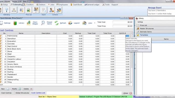Open the Creditors menu
This screenshot has width=175, height=98.
[29, 5]
